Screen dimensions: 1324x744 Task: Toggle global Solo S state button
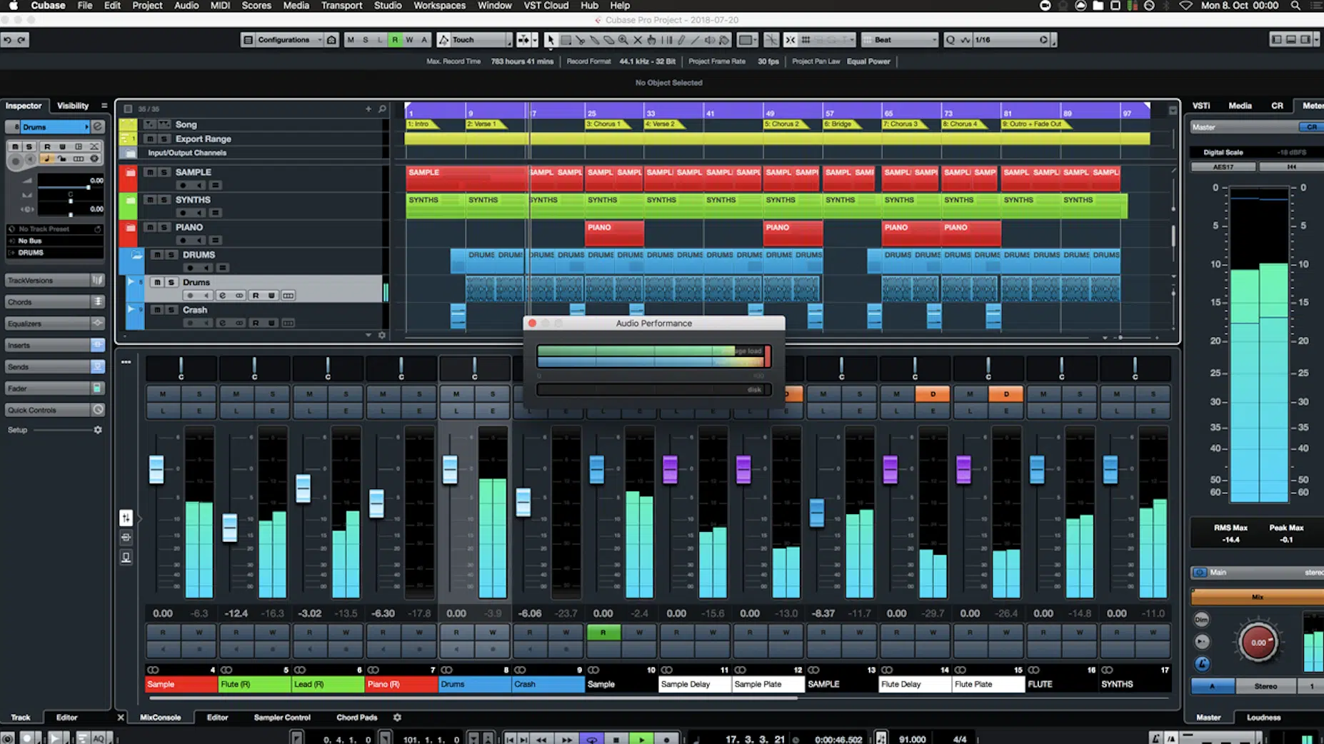click(x=365, y=40)
